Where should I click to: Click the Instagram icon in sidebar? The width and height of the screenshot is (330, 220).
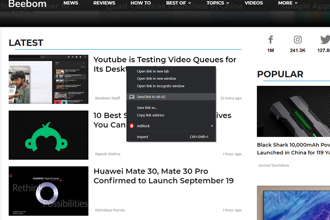click(298, 40)
